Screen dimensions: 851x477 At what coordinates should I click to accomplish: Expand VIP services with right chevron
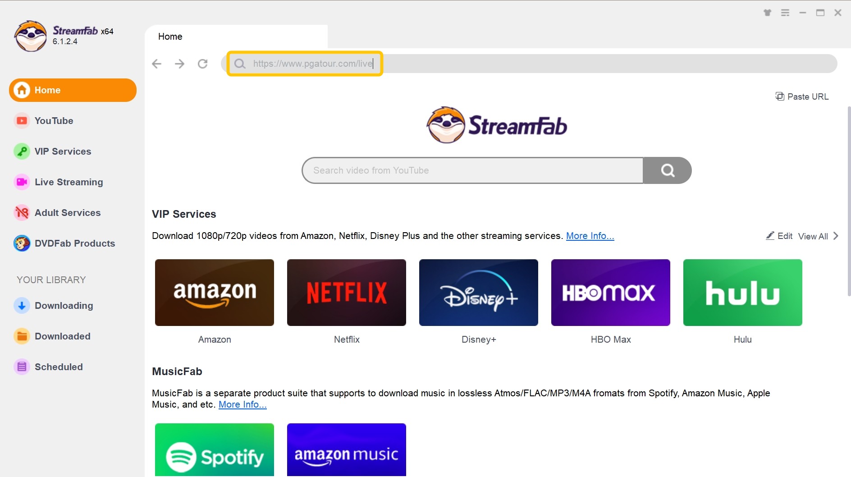836,236
